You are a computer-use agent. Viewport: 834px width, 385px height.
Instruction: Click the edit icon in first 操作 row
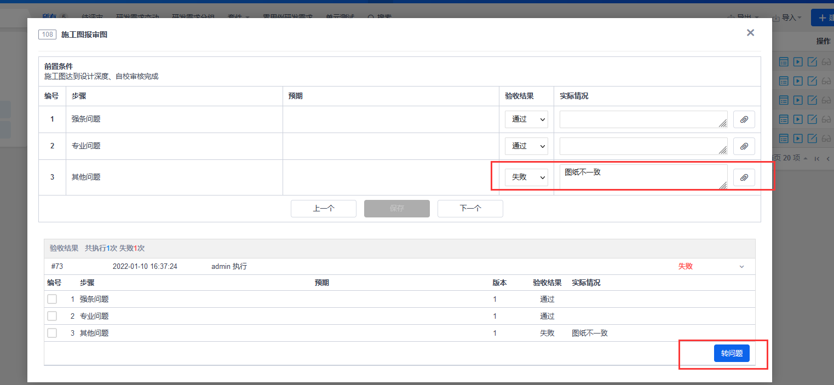[x=813, y=62]
